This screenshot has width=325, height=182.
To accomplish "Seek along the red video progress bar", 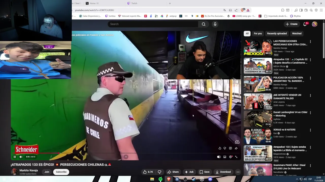I will [x=126, y=153].
